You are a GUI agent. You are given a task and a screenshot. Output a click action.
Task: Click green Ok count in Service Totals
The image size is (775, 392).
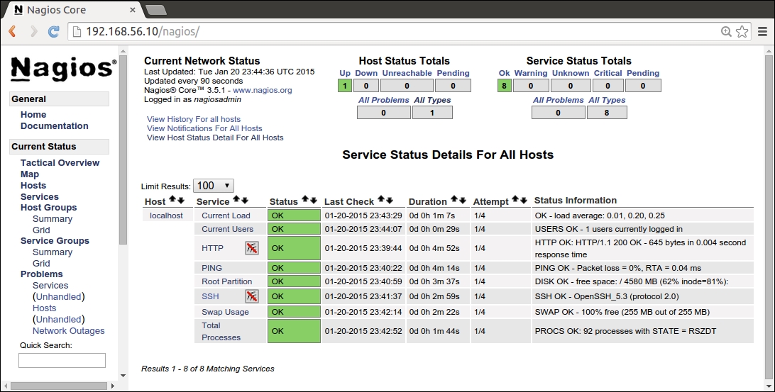tap(504, 86)
